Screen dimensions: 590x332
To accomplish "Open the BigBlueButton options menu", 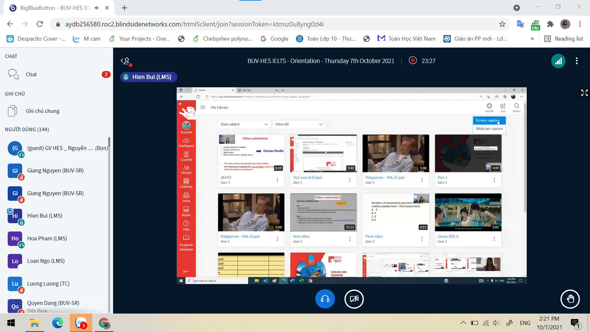I will coord(576,61).
